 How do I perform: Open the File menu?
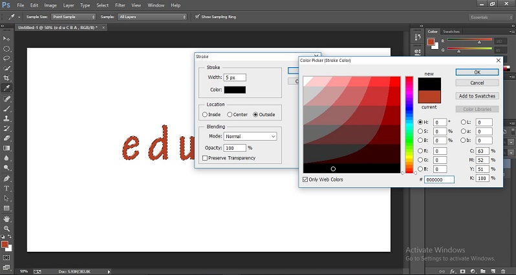pos(21,5)
